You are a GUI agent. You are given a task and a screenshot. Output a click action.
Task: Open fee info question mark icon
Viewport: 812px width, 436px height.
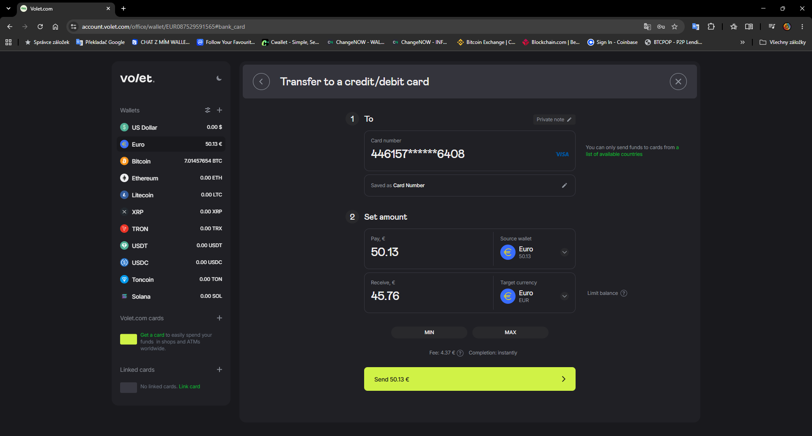click(460, 353)
